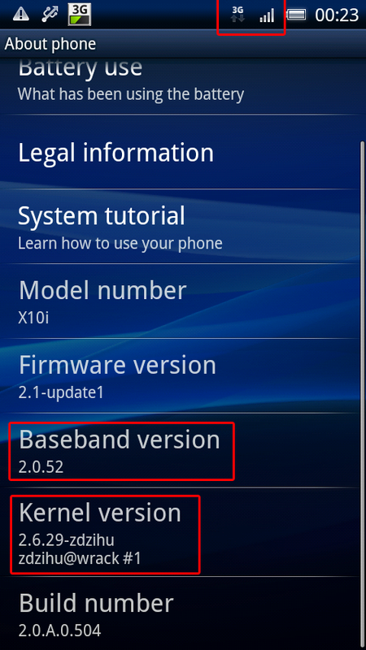Tap the warning triangle notification icon
The image size is (366, 650).
point(20,15)
